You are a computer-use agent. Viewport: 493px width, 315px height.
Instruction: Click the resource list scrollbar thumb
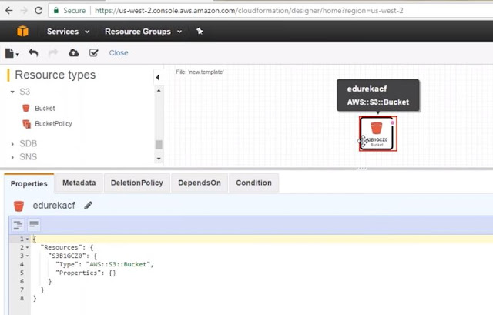(159, 145)
